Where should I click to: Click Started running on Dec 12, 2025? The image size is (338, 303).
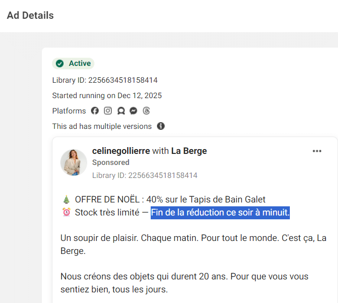(x=107, y=95)
